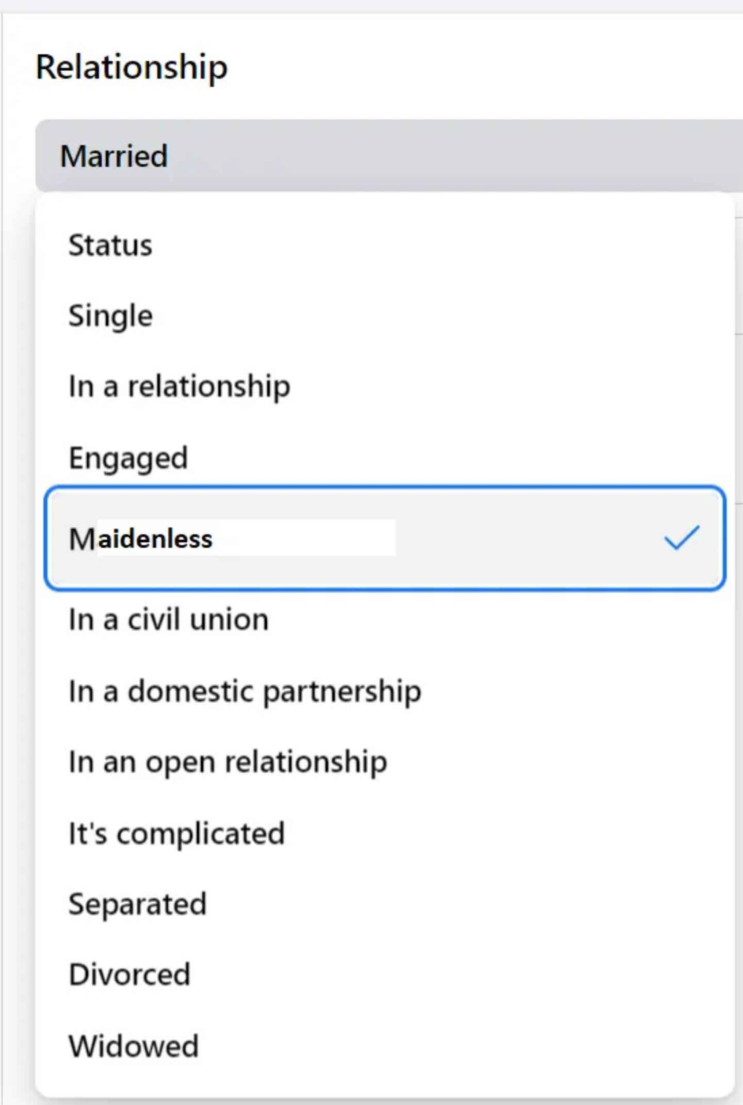Viewport: 743px width, 1105px height.
Task: Click the Married field to collapse options
Action: 361,154
